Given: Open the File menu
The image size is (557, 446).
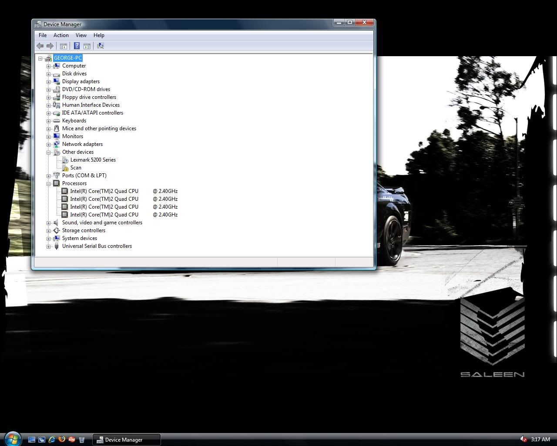Looking at the screenshot, I should point(43,35).
